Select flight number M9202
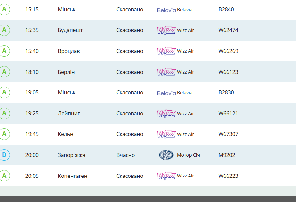 (227, 155)
